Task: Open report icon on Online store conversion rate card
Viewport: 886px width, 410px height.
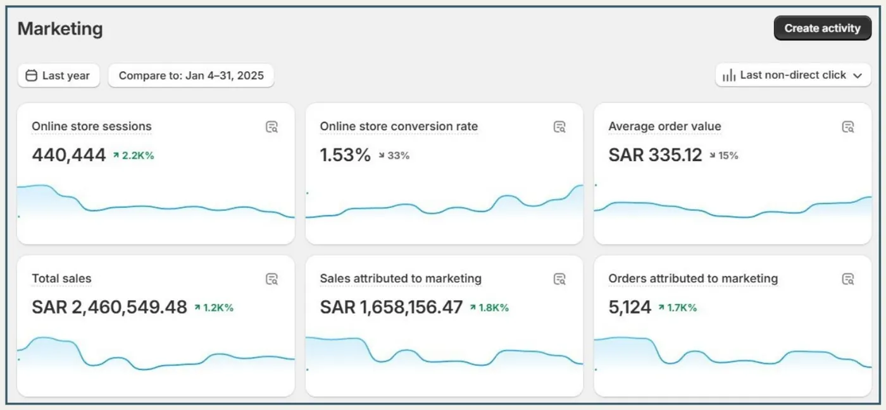Action: [x=559, y=127]
